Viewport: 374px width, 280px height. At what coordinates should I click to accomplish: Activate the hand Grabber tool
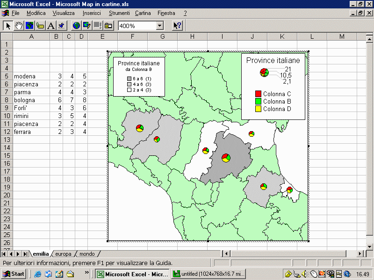click(19, 26)
